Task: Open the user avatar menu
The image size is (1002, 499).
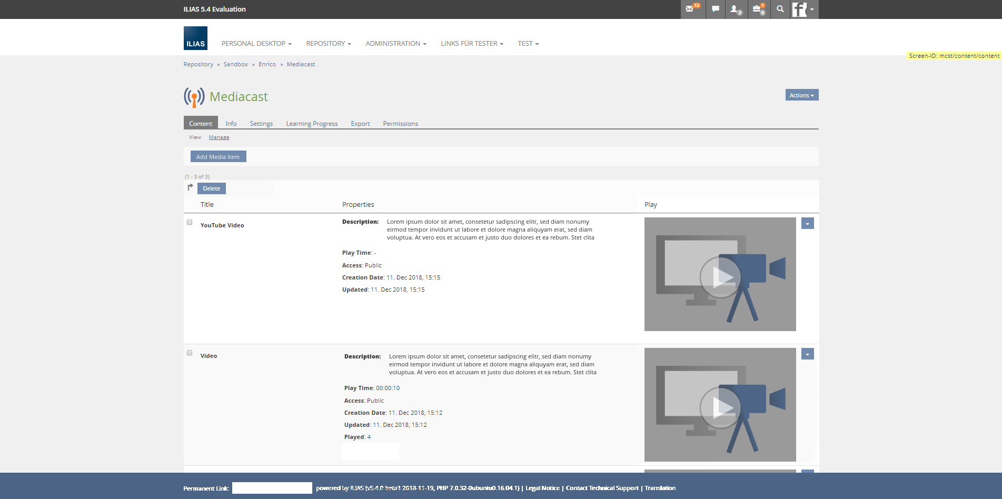Action: pyautogui.click(x=803, y=9)
